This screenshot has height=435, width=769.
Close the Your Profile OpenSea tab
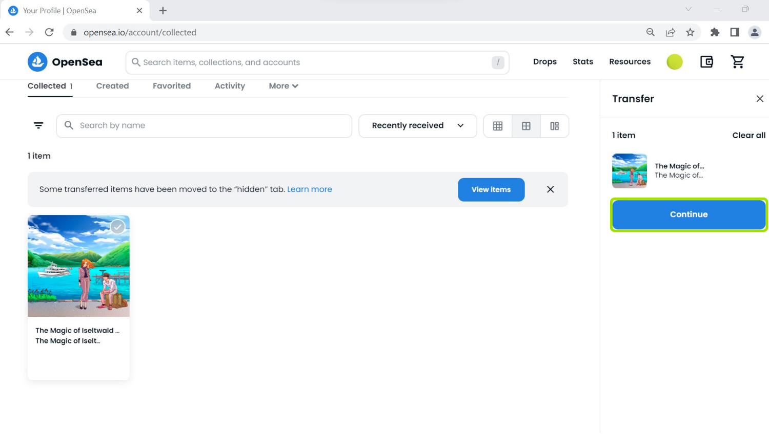139,10
